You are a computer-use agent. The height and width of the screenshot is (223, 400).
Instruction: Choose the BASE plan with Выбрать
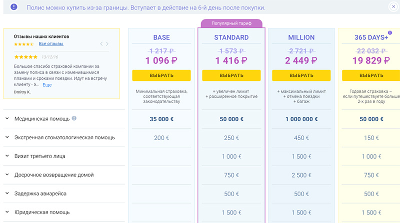coord(161,75)
